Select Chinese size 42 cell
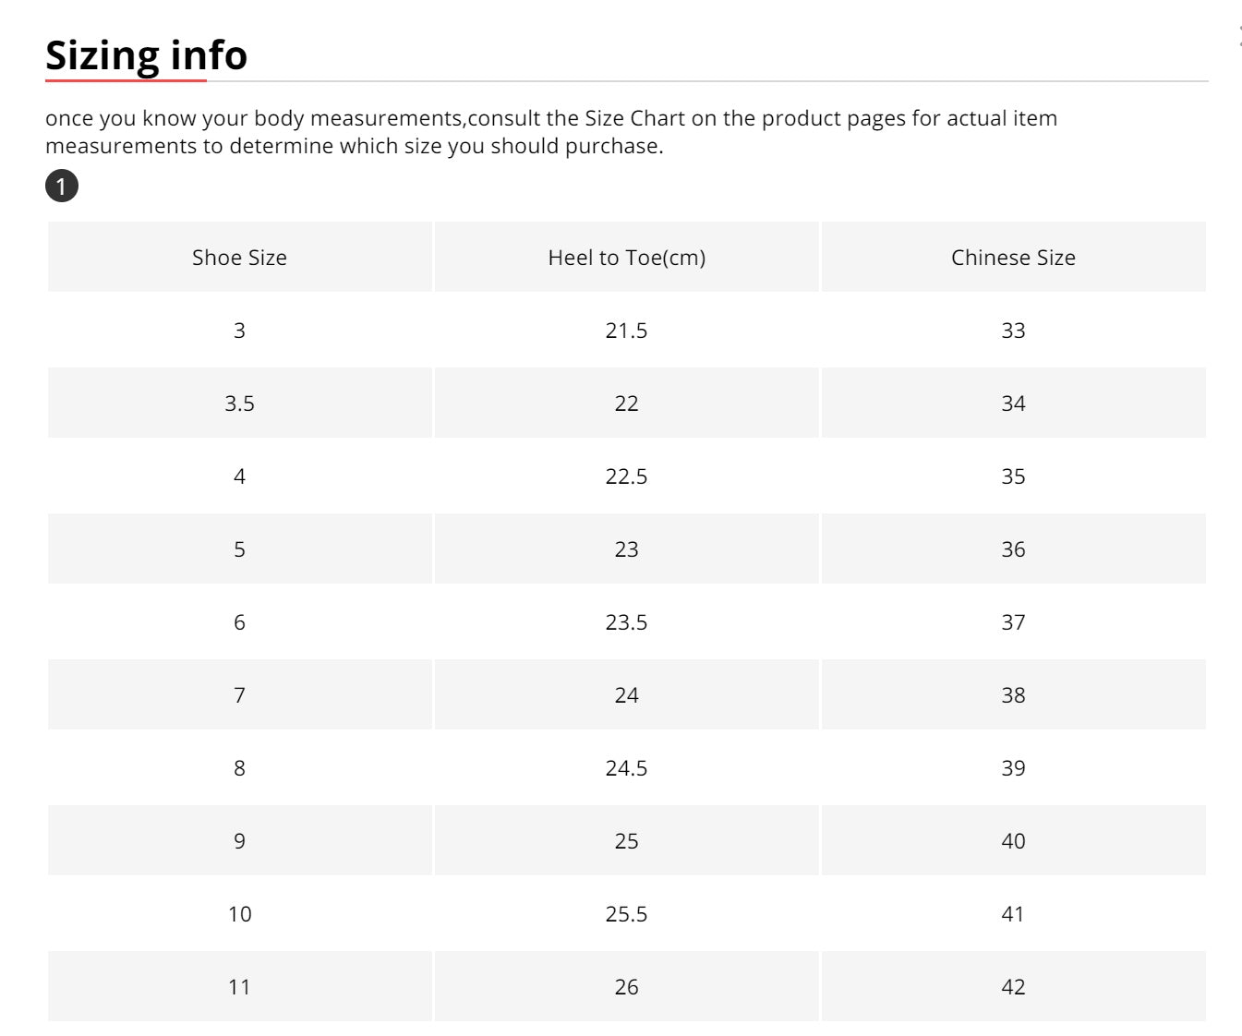Screen dimensions: 1242x1036 [x=1013, y=987]
